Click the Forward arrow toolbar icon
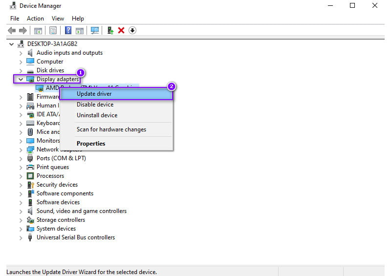The image size is (391, 276). [22, 30]
